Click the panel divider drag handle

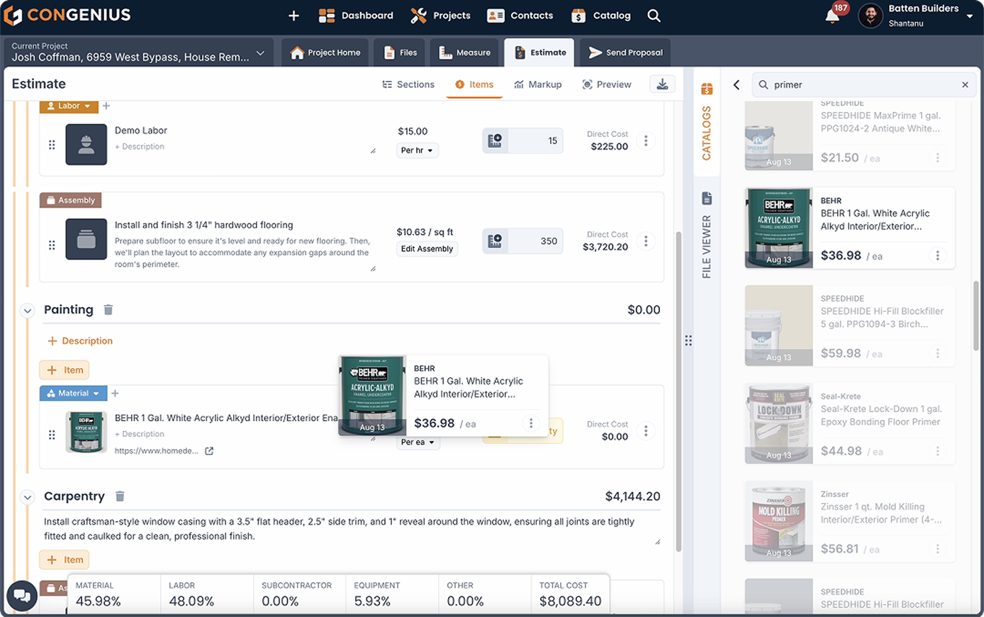688,341
